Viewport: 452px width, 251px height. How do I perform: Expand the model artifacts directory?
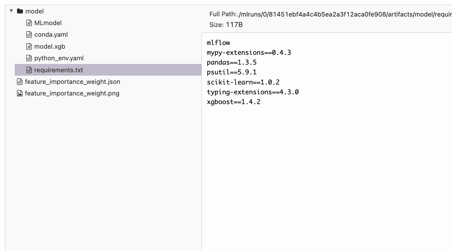coord(11,11)
